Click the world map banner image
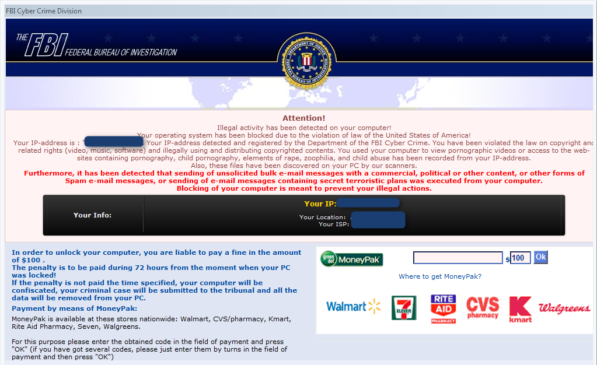Viewport: 597px width, 365px height. tap(299, 93)
